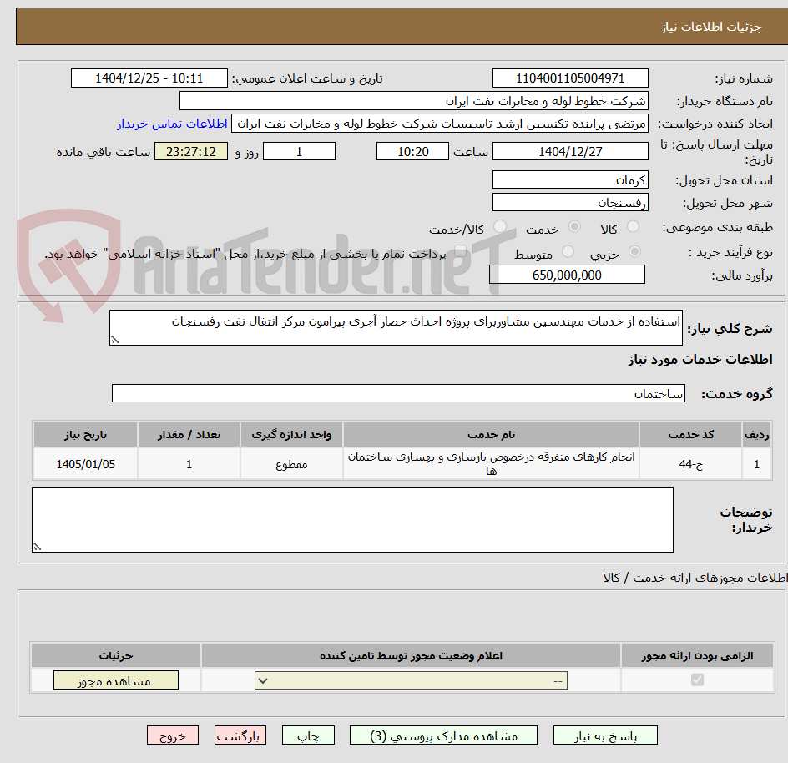Click the واحد اندازه گیری column header
788x763 pixels.
pos(291,435)
